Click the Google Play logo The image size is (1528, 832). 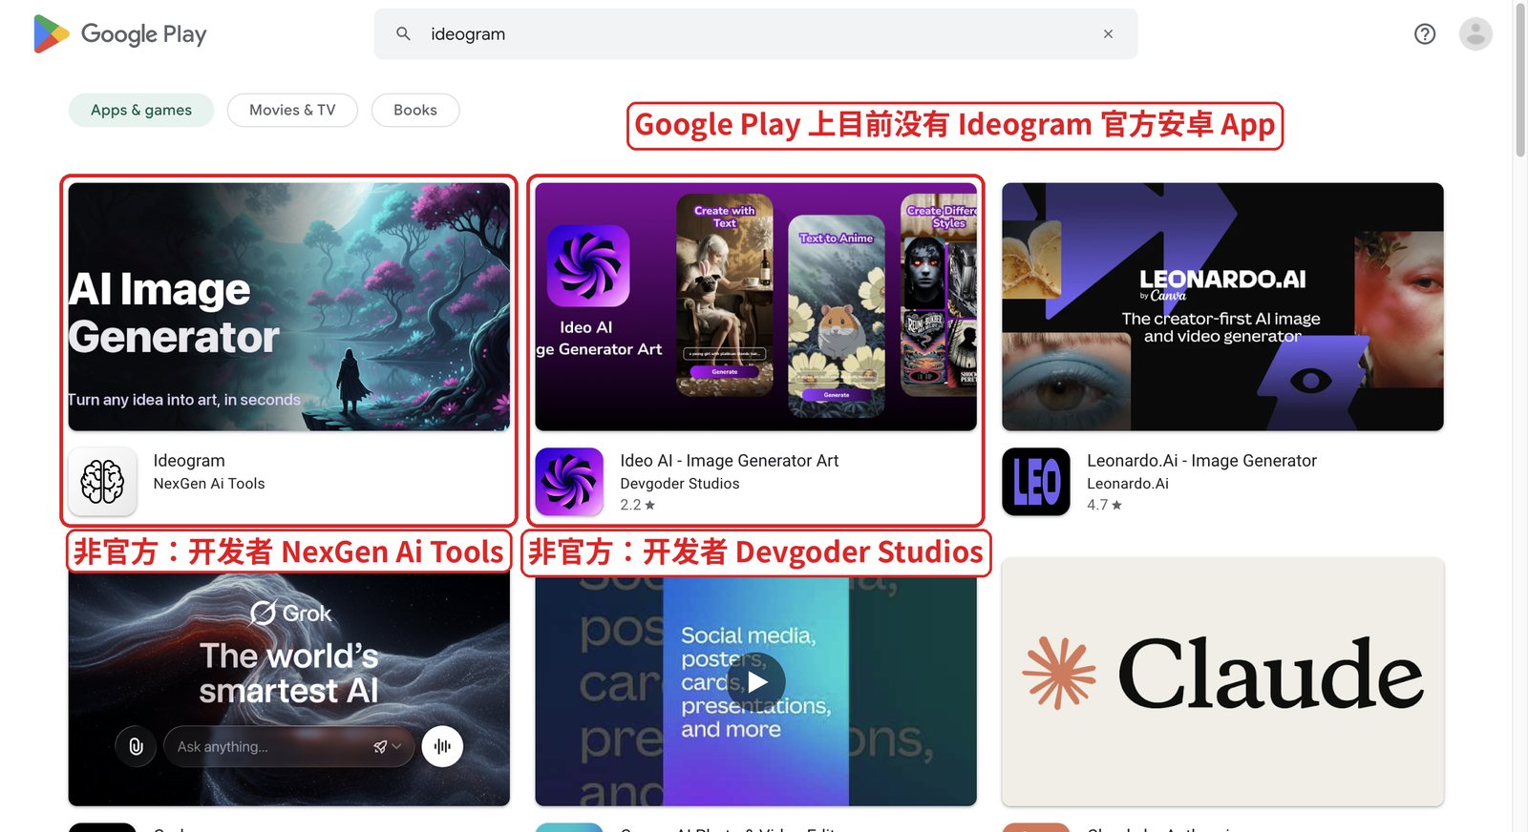[119, 34]
